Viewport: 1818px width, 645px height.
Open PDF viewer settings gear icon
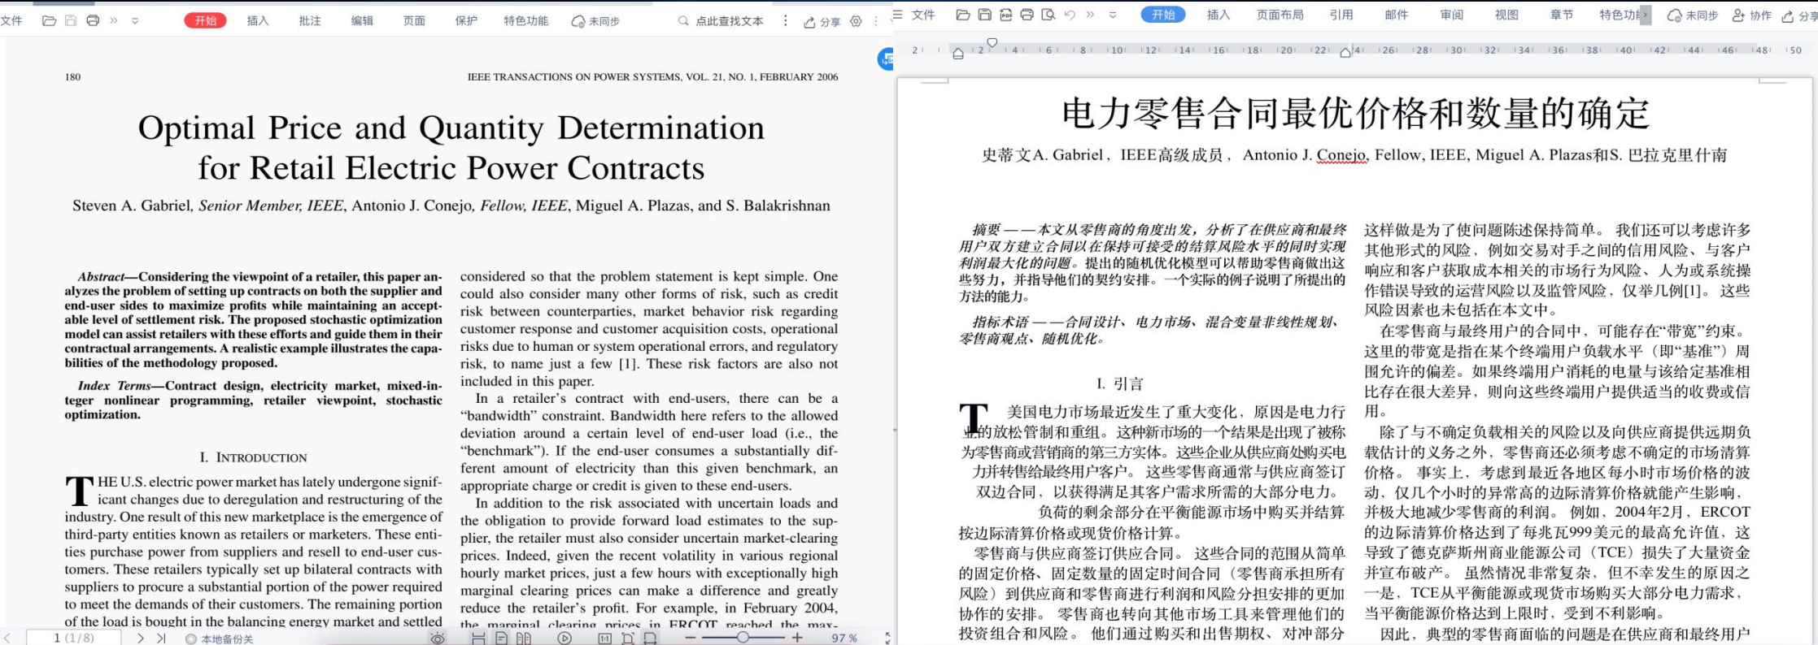pyautogui.click(x=856, y=21)
